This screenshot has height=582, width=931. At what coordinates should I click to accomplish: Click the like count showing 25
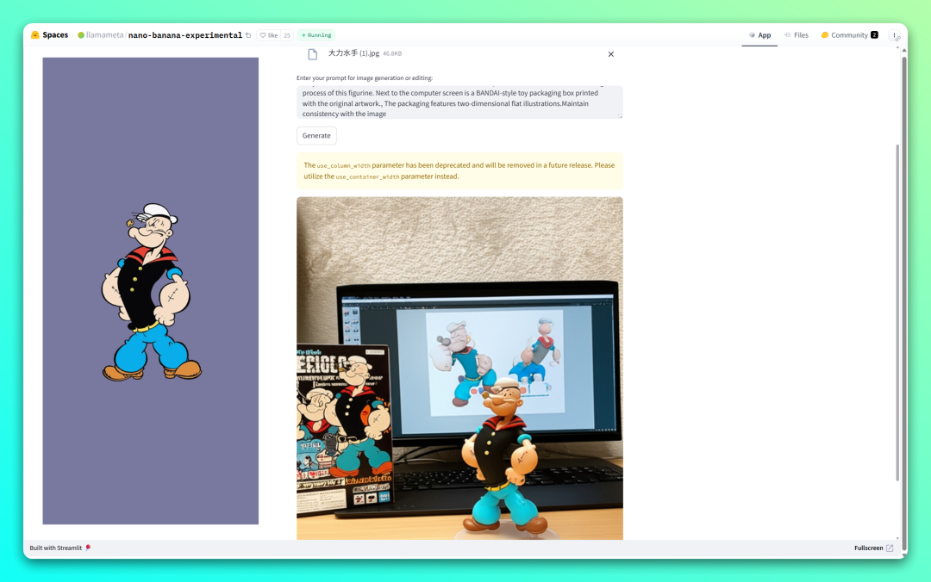point(287,35)
